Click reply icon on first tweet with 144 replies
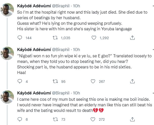Image resolution: width=154 pixels, height=125 pixels. point(20,38)
